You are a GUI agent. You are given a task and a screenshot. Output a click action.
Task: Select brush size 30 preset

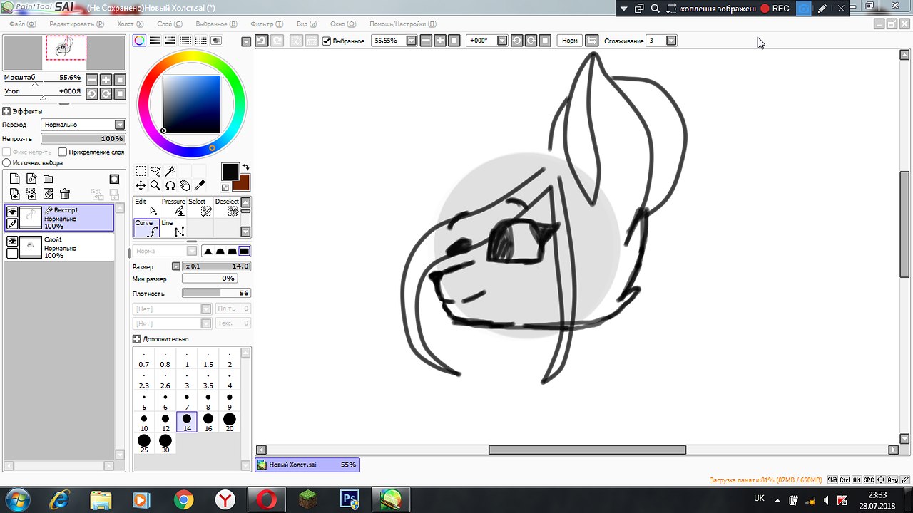click(x=165, y=443)
